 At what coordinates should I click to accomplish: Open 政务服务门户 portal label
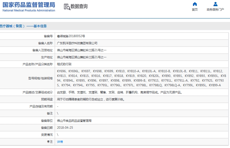point(215,10)
